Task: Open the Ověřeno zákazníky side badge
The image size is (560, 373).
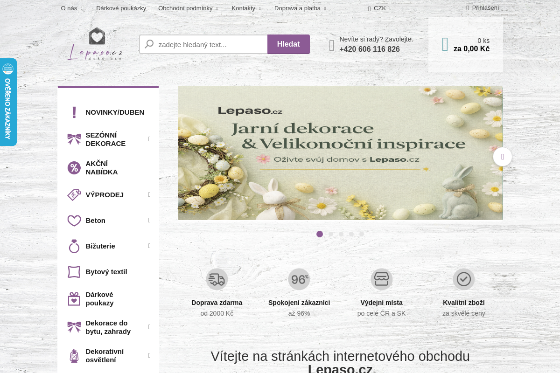Action: click(x=8, y=102)
